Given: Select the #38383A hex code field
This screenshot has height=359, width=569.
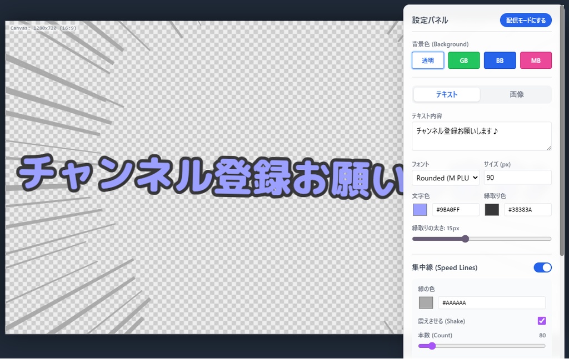Looking at the screenshot, I should point(528,209).
